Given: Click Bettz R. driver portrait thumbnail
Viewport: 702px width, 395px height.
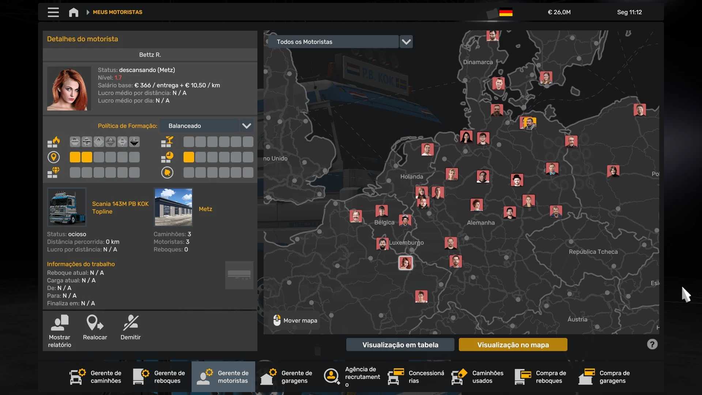Looking at the screenshot, I should (69, 88).
